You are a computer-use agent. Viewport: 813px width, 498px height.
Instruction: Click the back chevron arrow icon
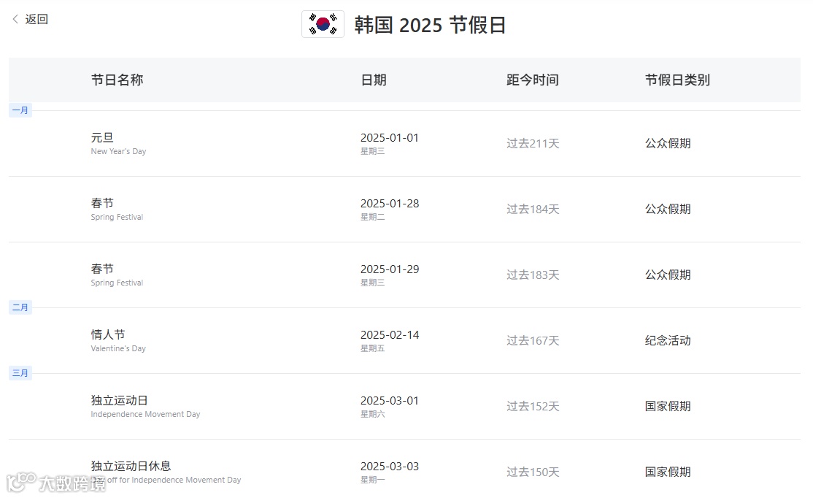15,19
